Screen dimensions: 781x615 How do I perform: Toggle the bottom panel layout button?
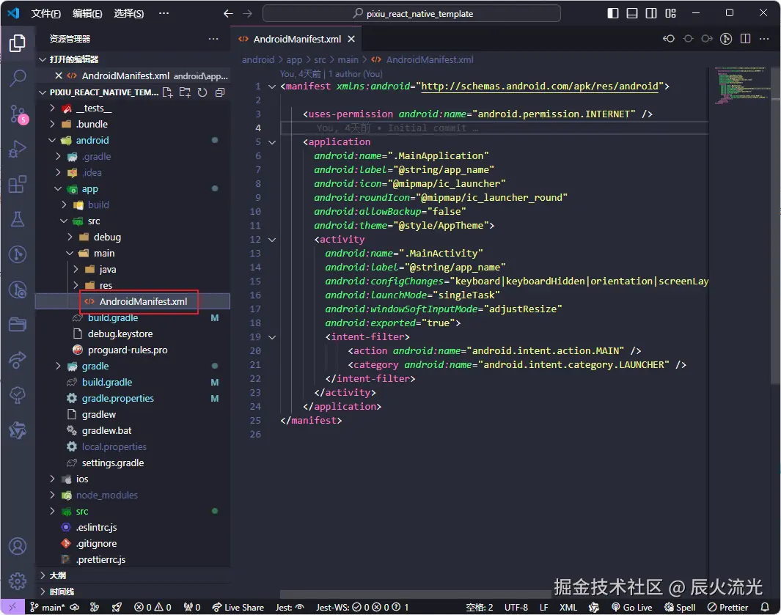(x=632, y=13)
